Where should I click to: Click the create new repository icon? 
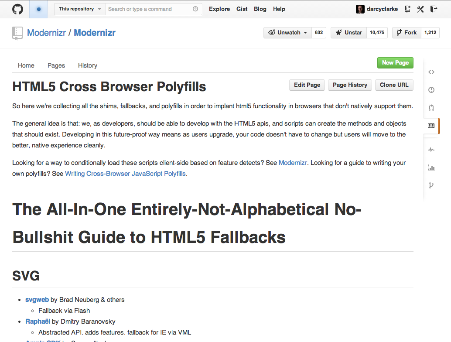(x=407, y=9)
